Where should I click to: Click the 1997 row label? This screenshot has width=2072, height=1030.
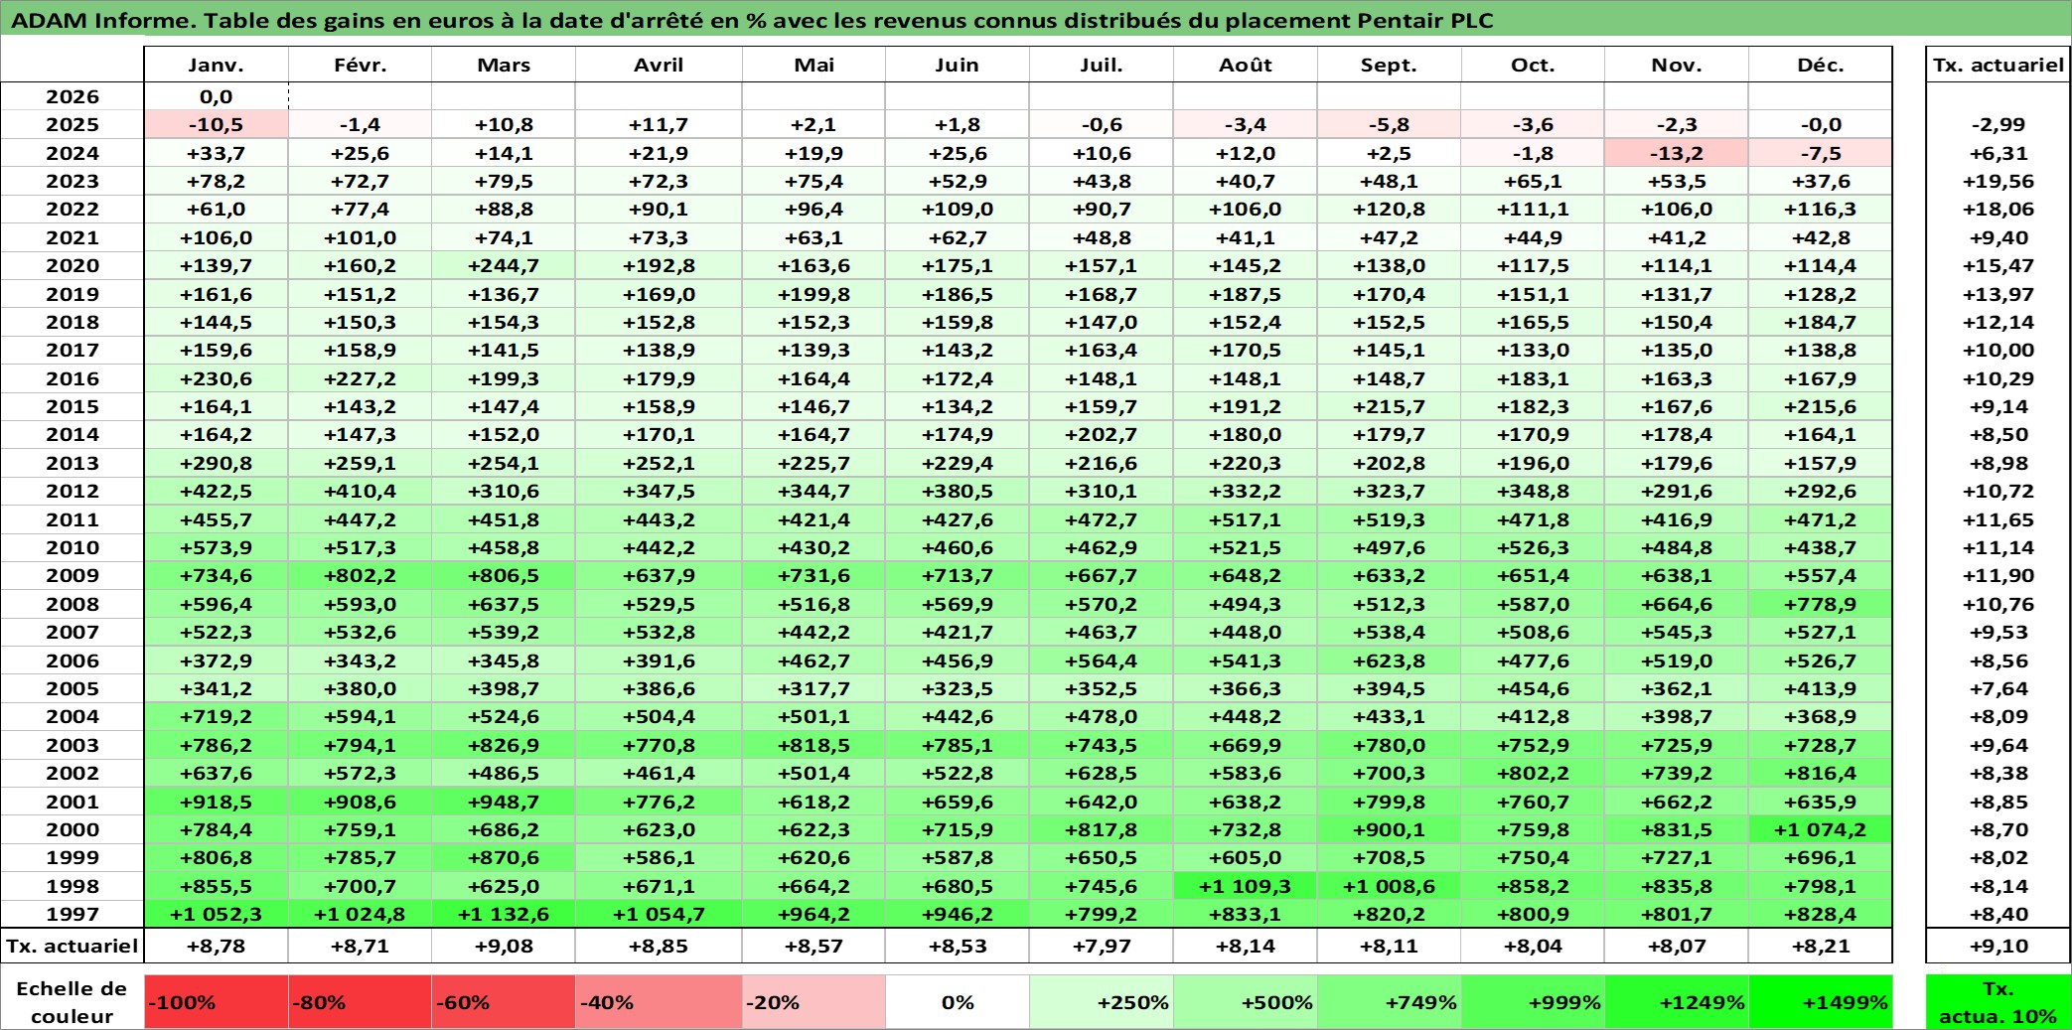click(73, 914)
